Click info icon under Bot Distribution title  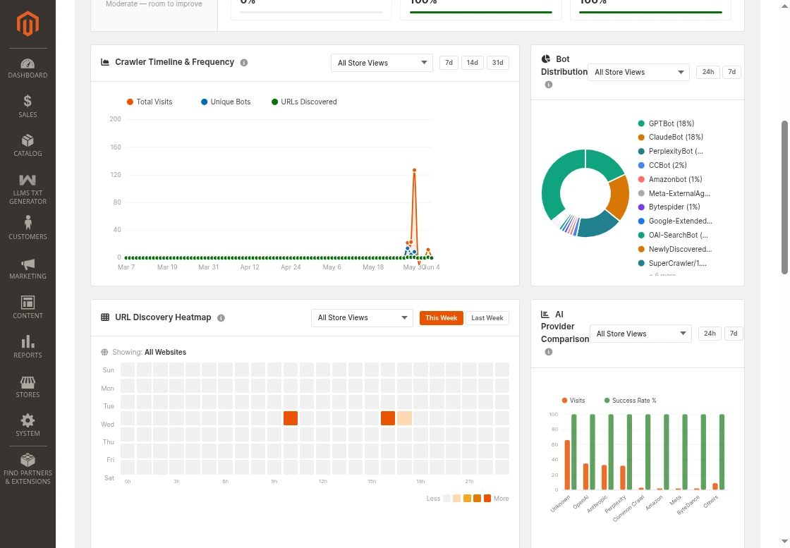pyautogui.click(x=549, y=85)
